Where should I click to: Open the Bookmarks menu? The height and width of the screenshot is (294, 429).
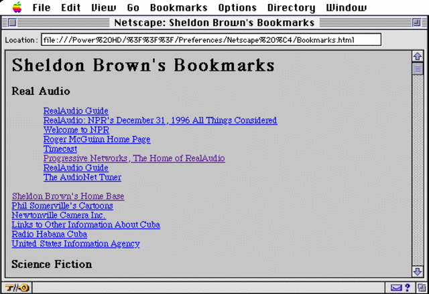179,7
